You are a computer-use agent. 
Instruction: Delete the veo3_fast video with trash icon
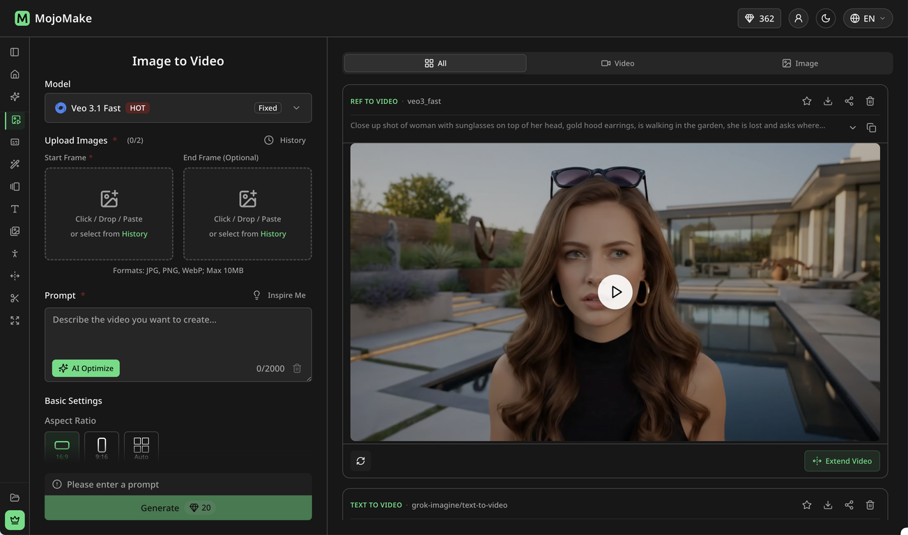tap(870, 101)
